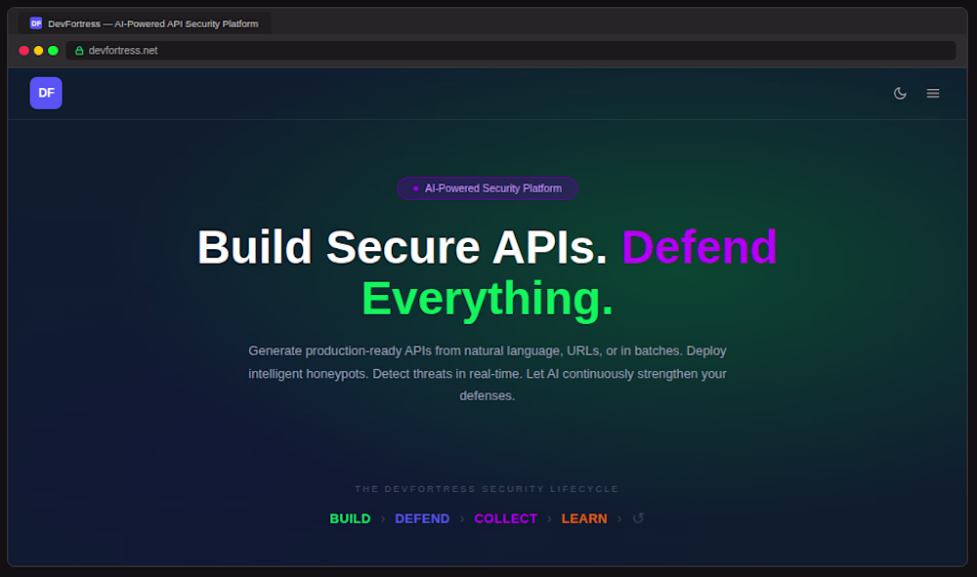
Task: Select the LEARN lifecycle step
Action: (584, 518)
